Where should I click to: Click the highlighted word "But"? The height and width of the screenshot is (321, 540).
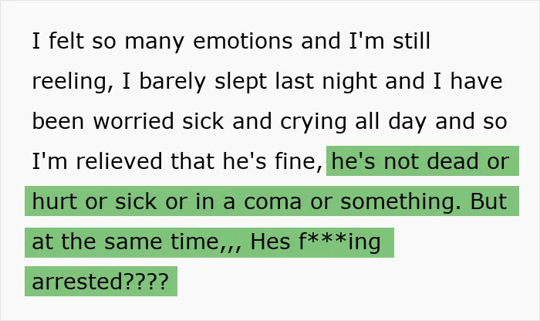tap(488, 201)
